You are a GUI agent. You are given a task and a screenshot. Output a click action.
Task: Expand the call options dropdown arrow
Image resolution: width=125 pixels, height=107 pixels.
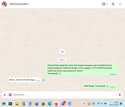[107, 4]
